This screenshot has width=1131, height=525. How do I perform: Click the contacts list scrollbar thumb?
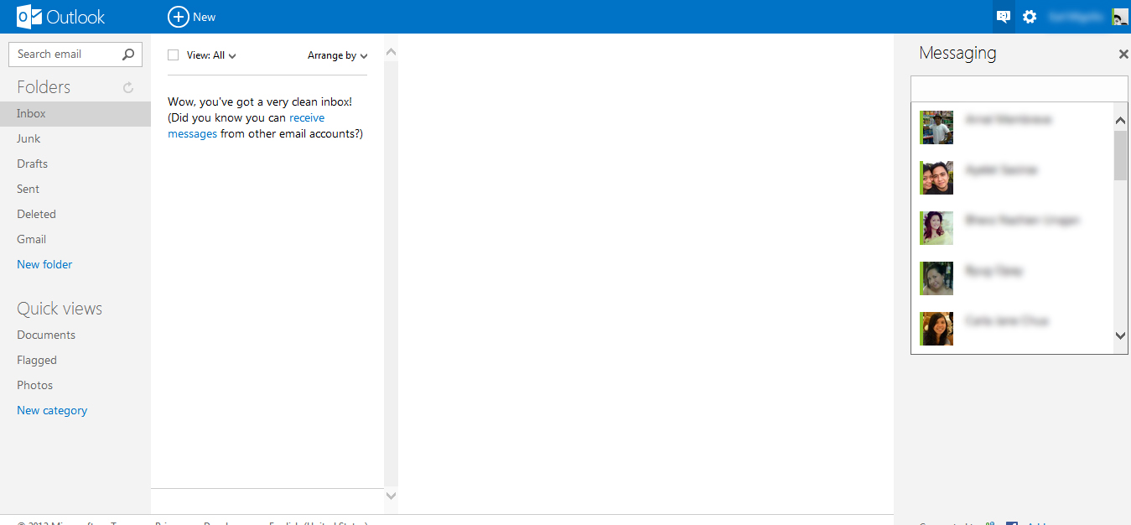(1121, 155)
